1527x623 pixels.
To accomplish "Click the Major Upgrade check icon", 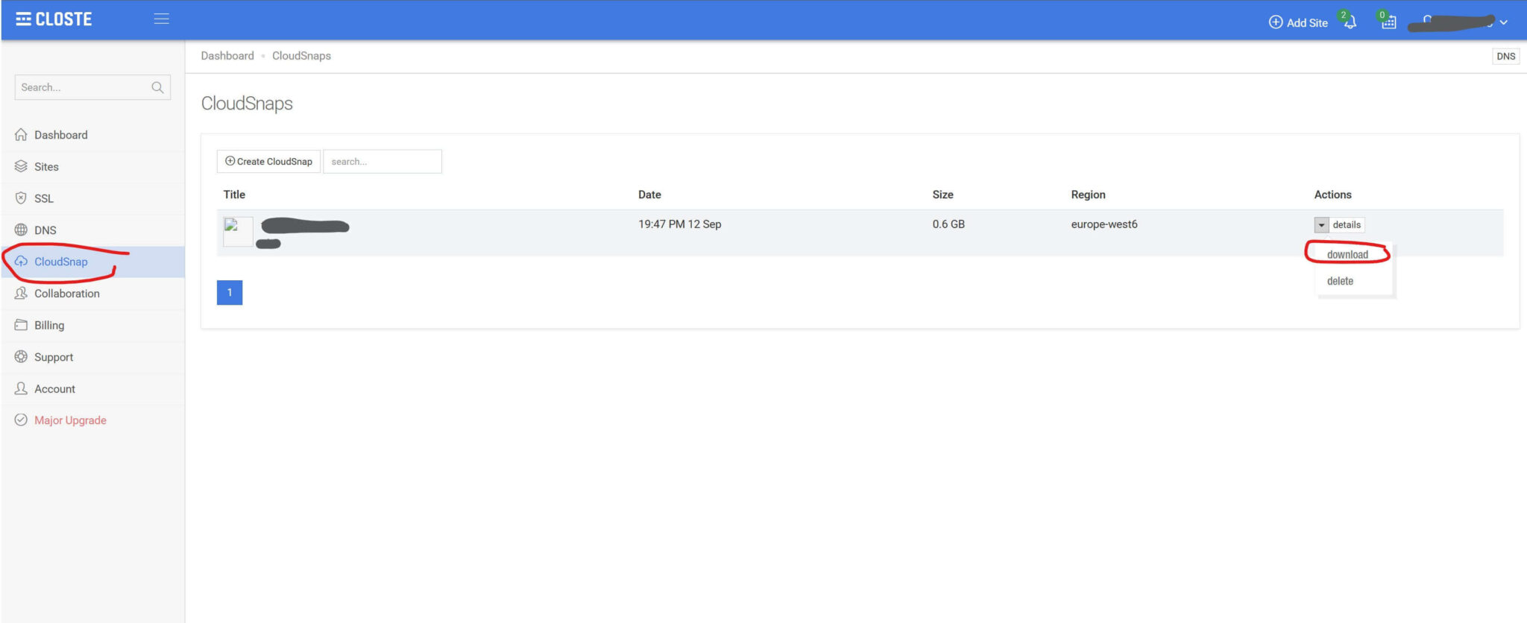I will click(x=21, y=420).
